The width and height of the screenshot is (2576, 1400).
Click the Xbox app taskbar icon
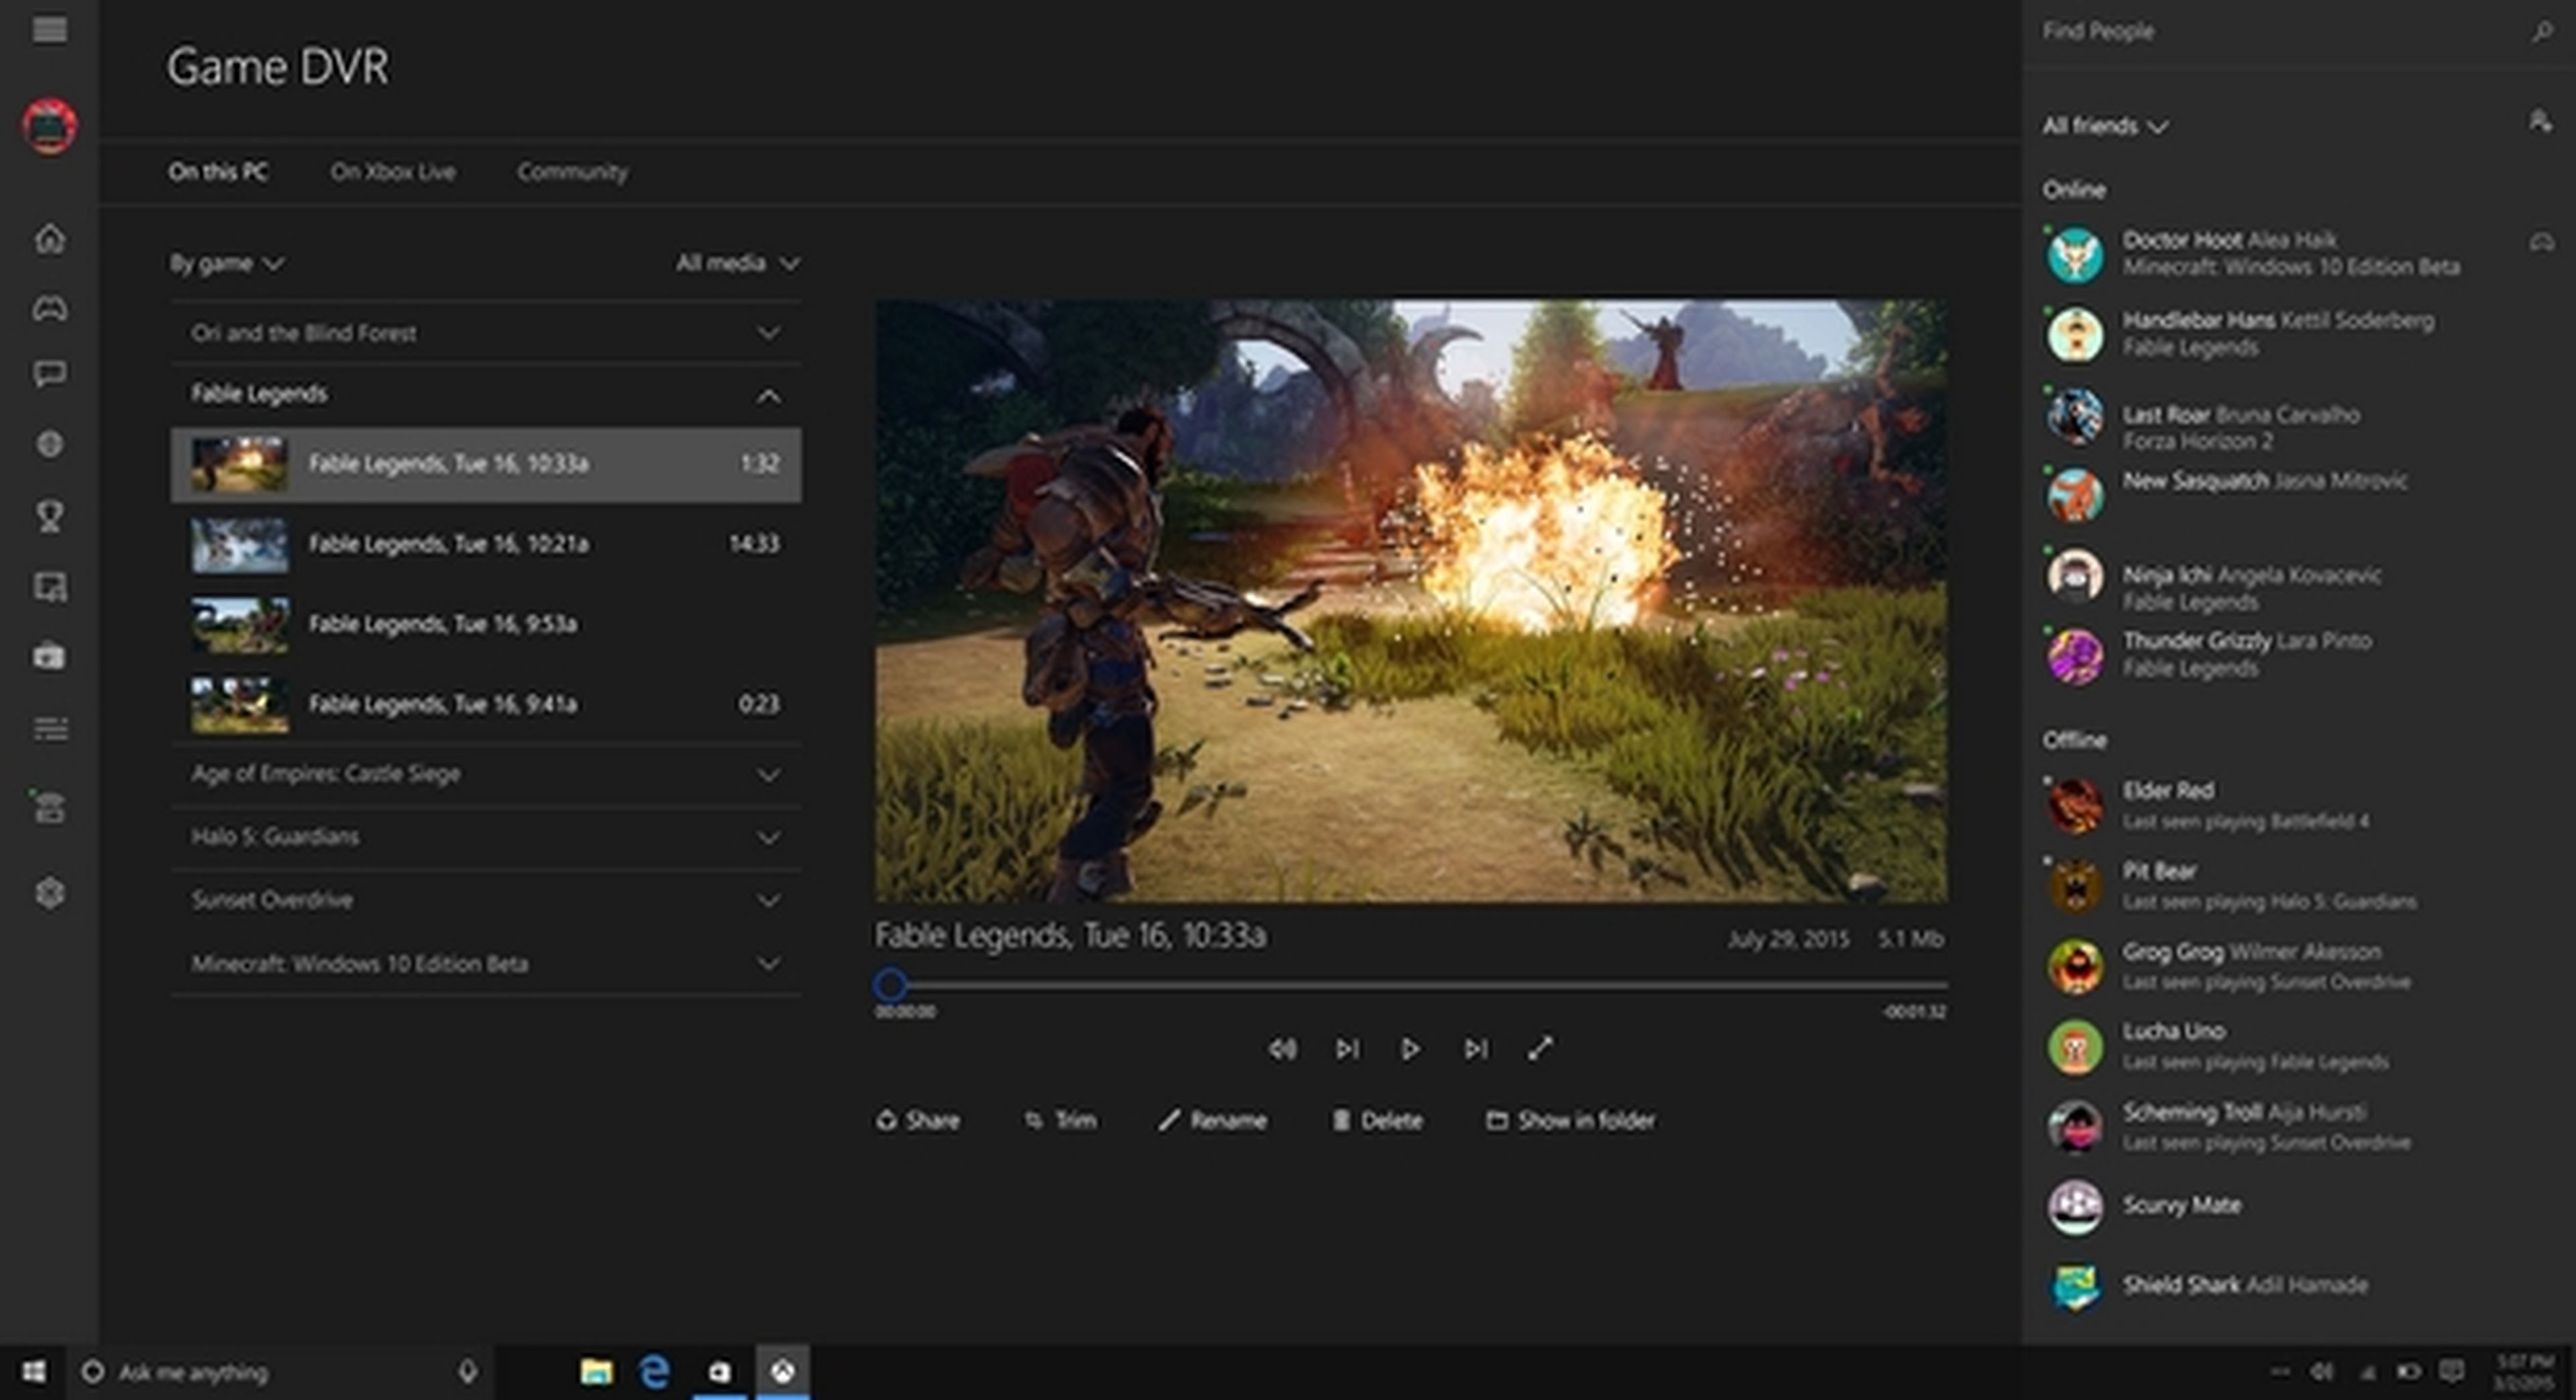[x=783, y=1371]
